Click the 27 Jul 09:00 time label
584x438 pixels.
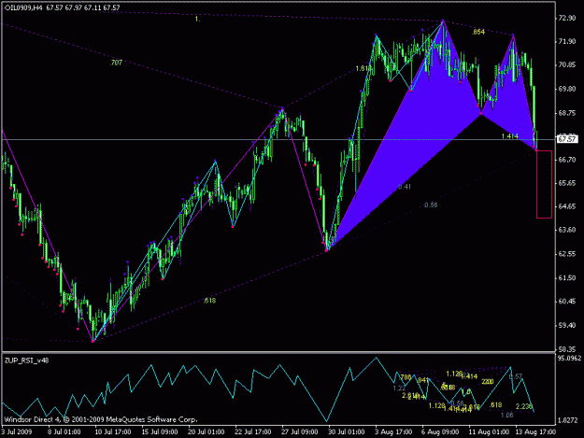(299, 432)
